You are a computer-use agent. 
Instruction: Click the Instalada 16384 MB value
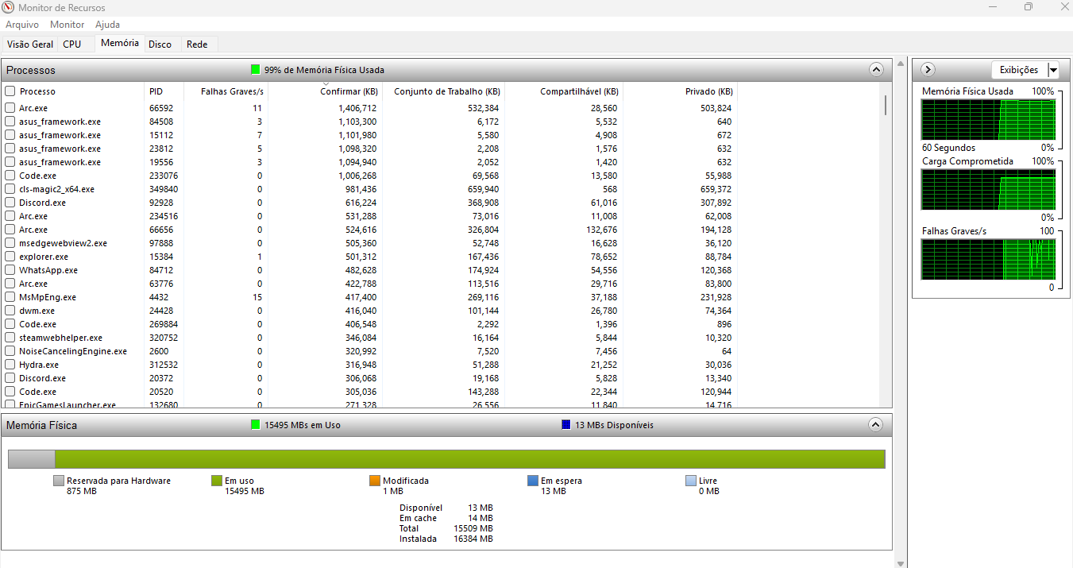click(473, 539)
